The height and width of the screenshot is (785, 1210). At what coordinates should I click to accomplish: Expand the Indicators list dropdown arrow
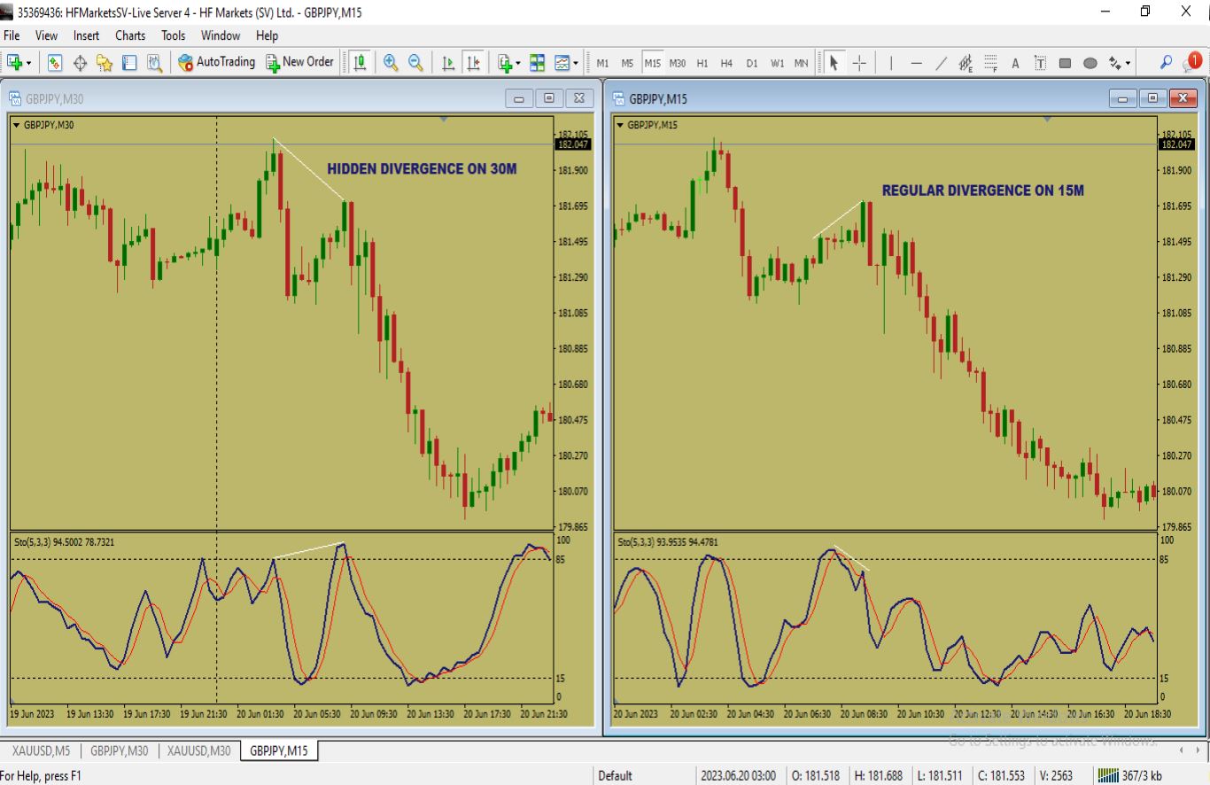coord(518,63)
